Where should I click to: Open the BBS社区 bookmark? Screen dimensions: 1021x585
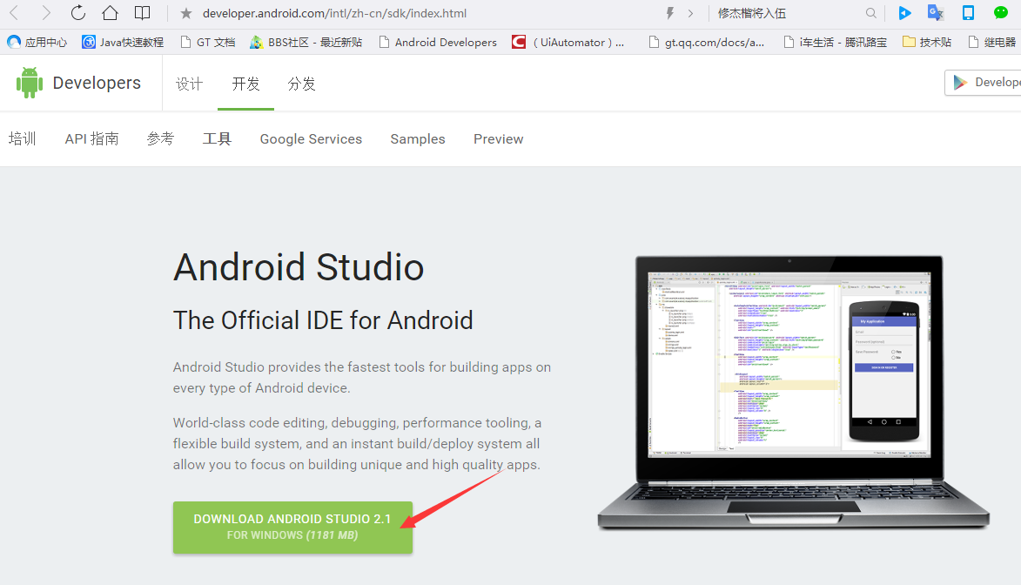coord(306,43)
